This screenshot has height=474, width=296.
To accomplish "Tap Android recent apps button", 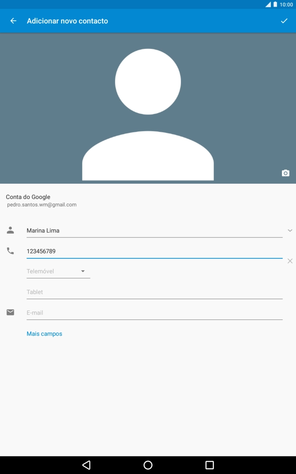I will [210, 465].
